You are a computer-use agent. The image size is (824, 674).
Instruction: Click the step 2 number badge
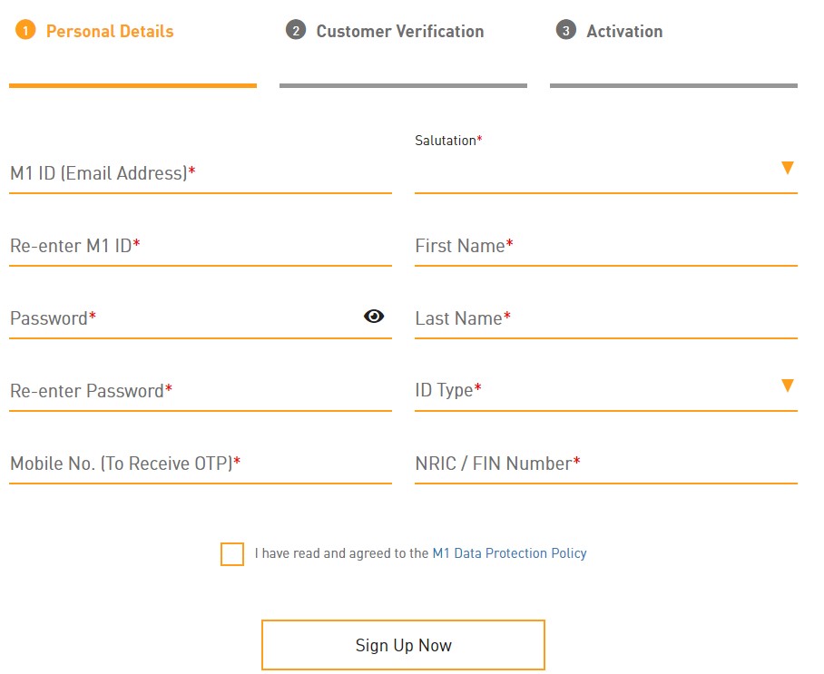tap(295, 31)
